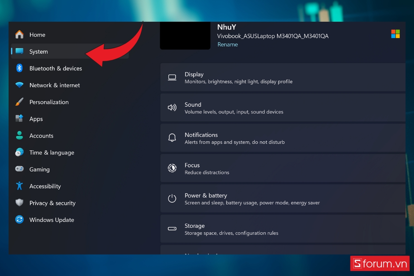
Task: Open Network & internet settings
Action: pyautogui.click(x=70, y=85)
